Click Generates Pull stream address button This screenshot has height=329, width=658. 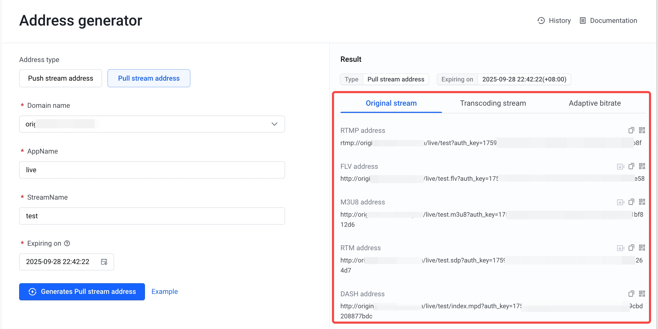tap(82, 292)
